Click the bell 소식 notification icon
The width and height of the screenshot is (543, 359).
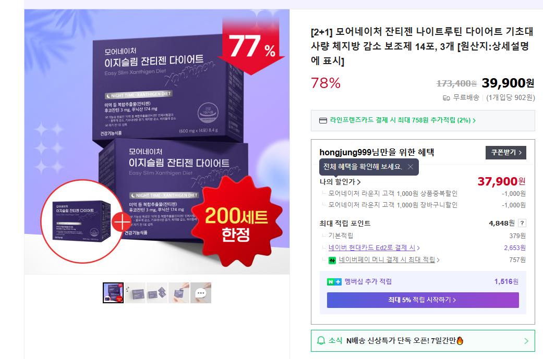321,341
